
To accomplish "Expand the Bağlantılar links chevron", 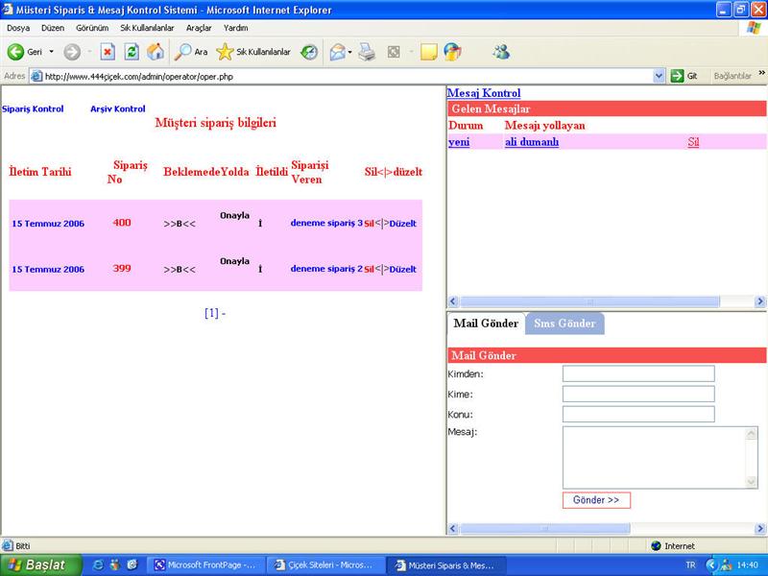I will pyautogui.click(x=761, y=73).
